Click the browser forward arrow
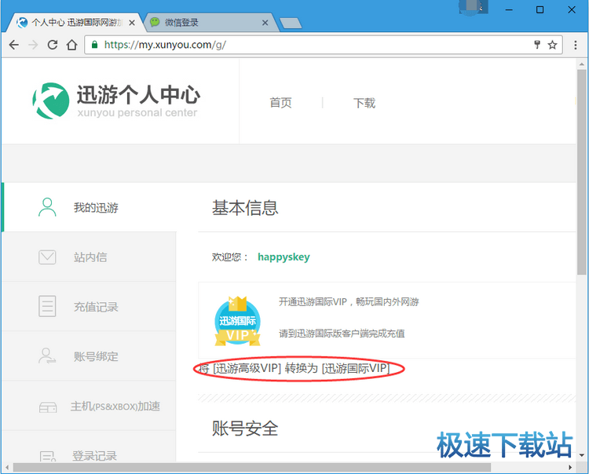The width and height of the screenshot is (589, 474). (34, 45)
